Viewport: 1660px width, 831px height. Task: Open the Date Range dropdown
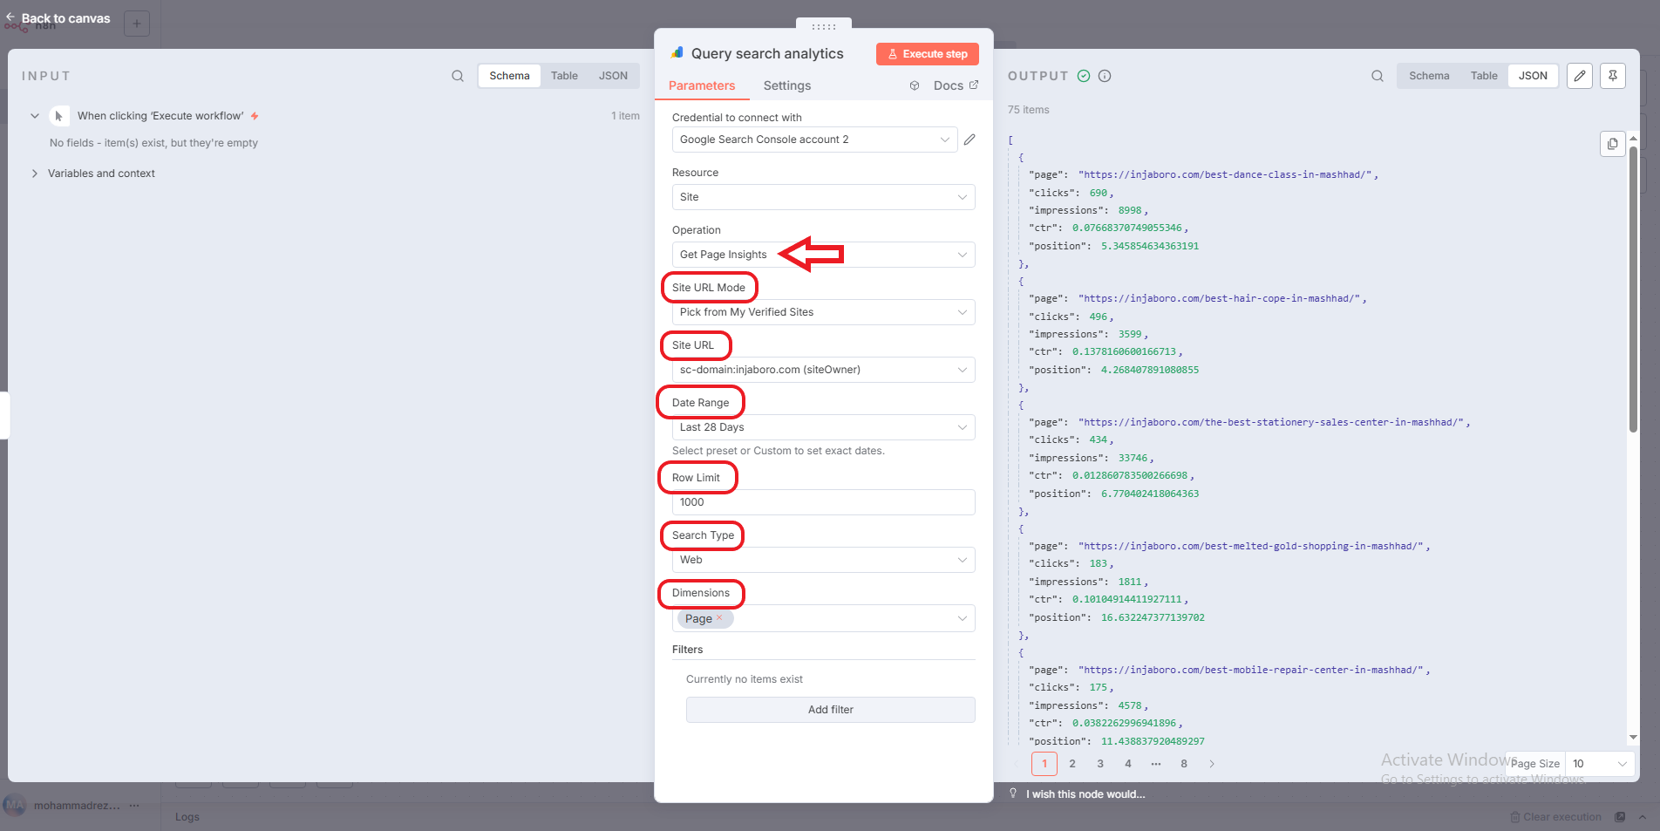click(x=823, y=427)
